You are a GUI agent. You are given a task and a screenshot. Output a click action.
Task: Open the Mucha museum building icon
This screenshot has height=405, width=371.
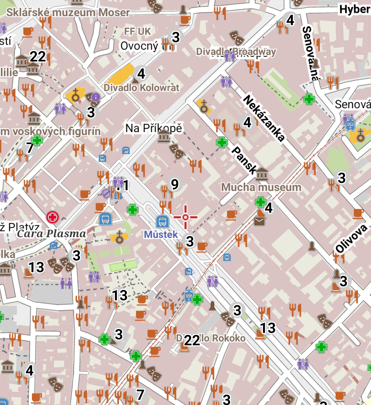[262, 174]
